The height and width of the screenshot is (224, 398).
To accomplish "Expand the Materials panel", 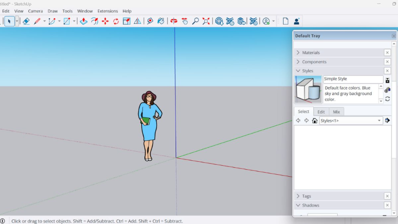I will (311, 53).
